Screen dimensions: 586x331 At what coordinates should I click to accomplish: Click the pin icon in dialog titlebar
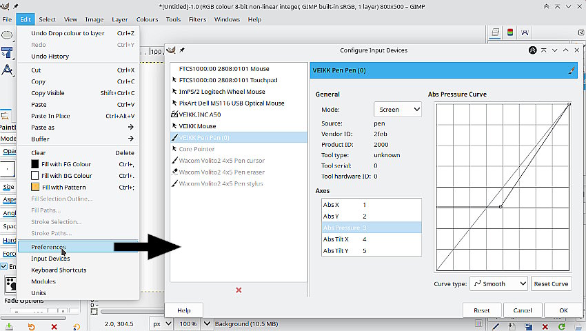[182, 50]
